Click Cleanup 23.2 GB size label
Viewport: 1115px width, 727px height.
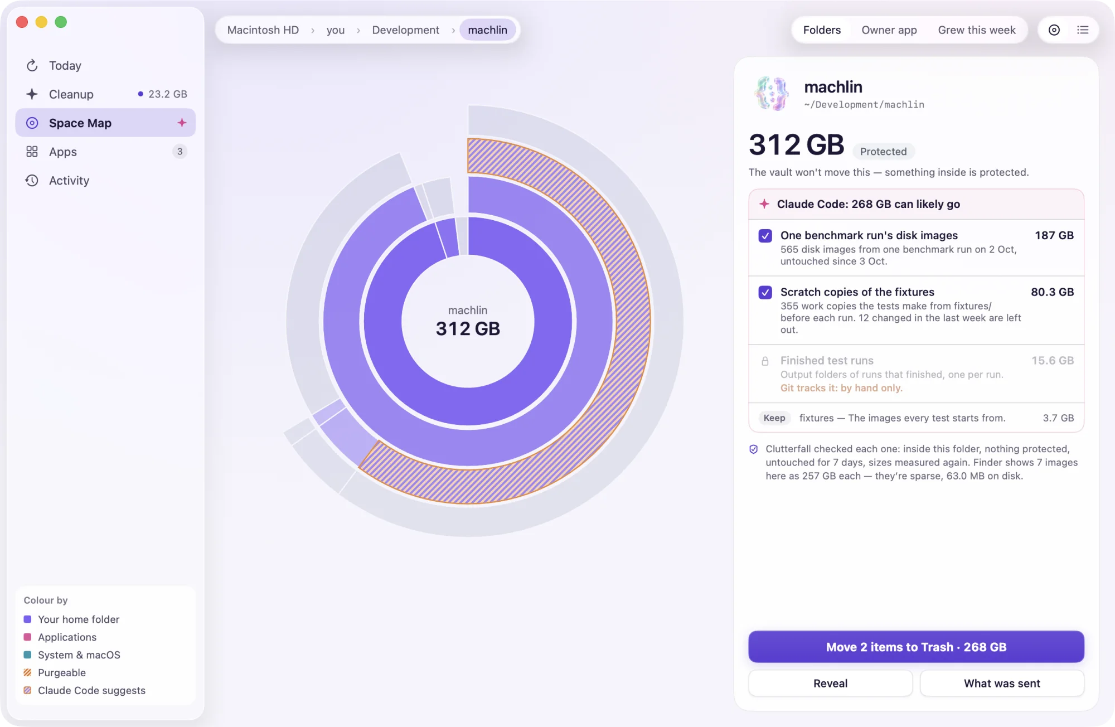click(167, 94)
